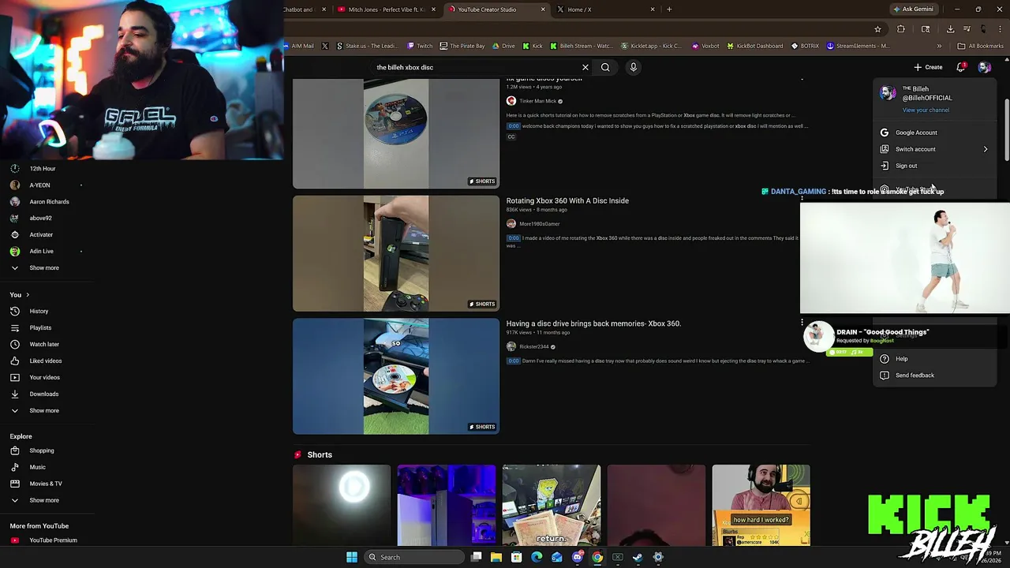Start voice search with the microphone icon
The height and width of the screenshot is (568, 1010).
click(633, 67)
